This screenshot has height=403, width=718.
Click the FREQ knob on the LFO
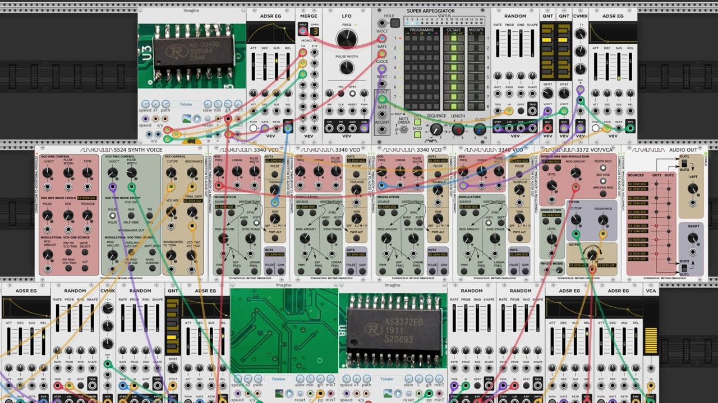[x=347, y=39]
